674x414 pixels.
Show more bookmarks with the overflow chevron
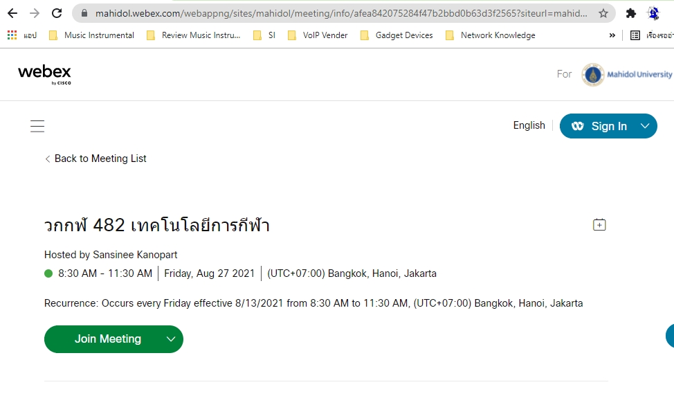click(612, 35)
